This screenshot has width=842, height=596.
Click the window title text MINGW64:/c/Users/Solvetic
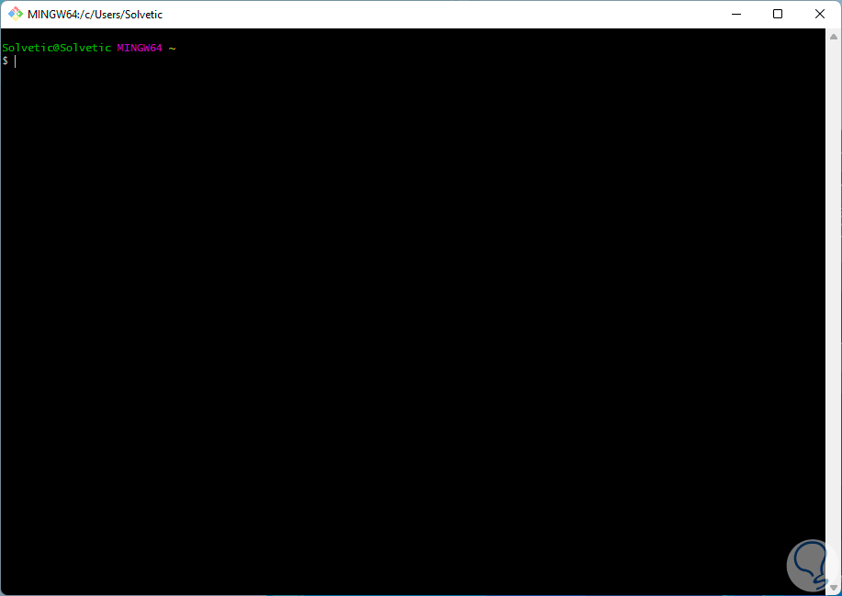tap(95, 15)
